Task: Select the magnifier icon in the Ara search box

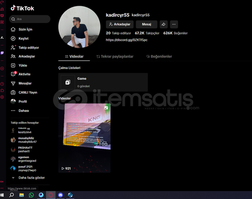Action: point(13,19)
